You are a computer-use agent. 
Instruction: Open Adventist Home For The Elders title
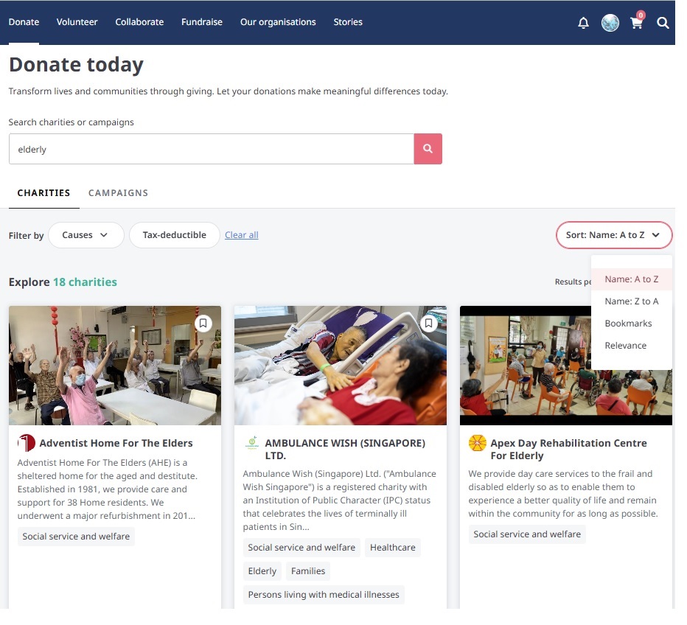tap(116, 443)
